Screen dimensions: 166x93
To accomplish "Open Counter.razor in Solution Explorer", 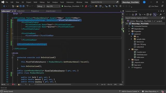I will click(x=141, y=52).
